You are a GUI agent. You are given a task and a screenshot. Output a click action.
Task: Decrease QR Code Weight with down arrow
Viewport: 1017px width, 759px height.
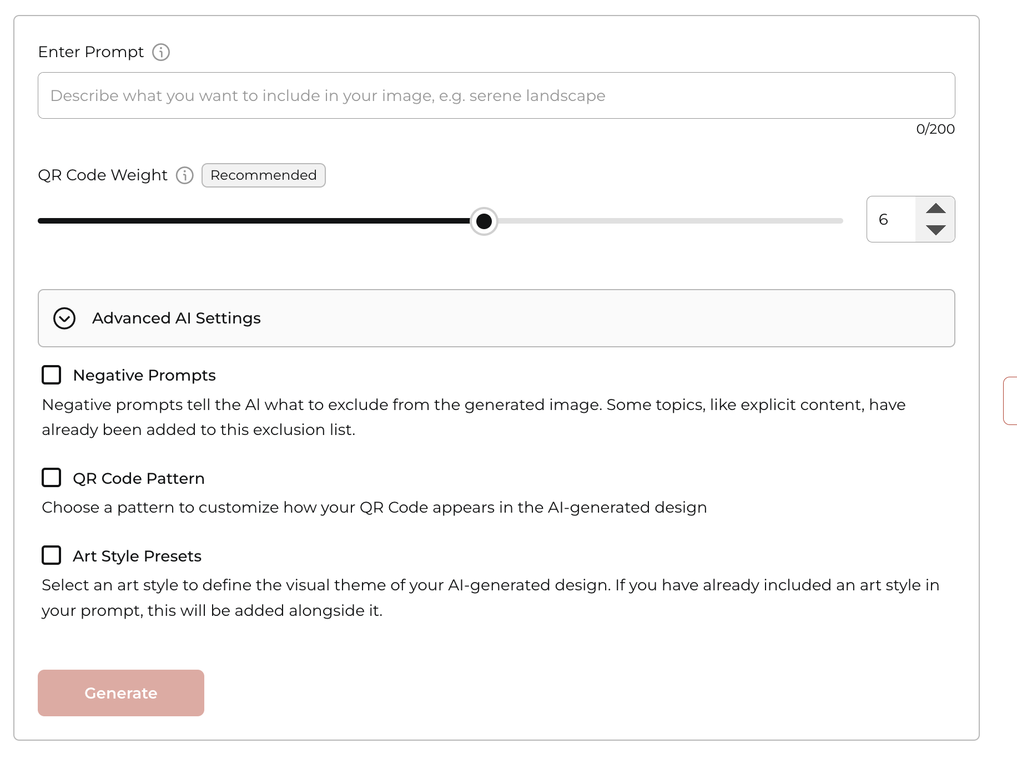(936, 230)
